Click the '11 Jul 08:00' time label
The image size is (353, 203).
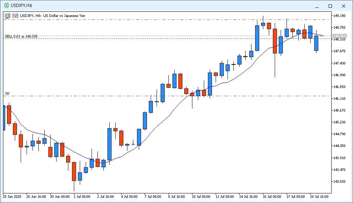[225, 196]
